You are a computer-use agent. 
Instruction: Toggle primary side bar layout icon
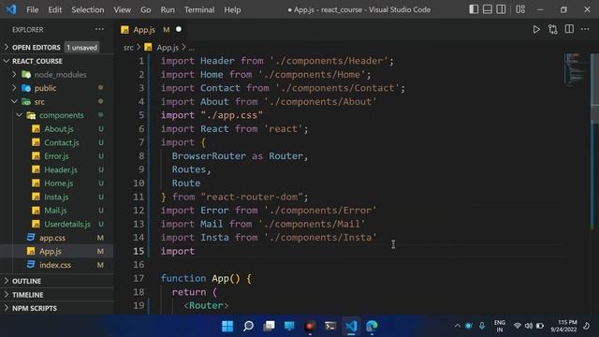click(474, 9)
